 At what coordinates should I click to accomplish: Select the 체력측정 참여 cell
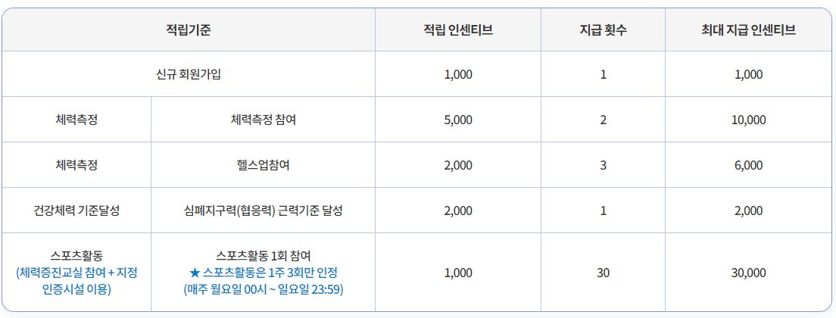click(x=263, y=120)
